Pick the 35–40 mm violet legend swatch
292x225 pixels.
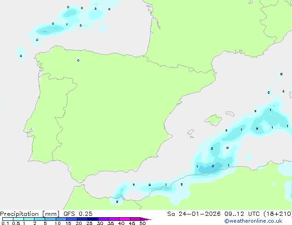coord(114,219)
